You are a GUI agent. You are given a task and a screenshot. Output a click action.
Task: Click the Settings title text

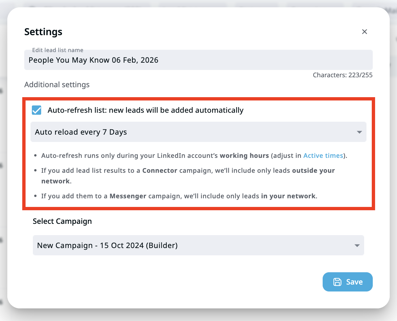[x=43, y=32]
